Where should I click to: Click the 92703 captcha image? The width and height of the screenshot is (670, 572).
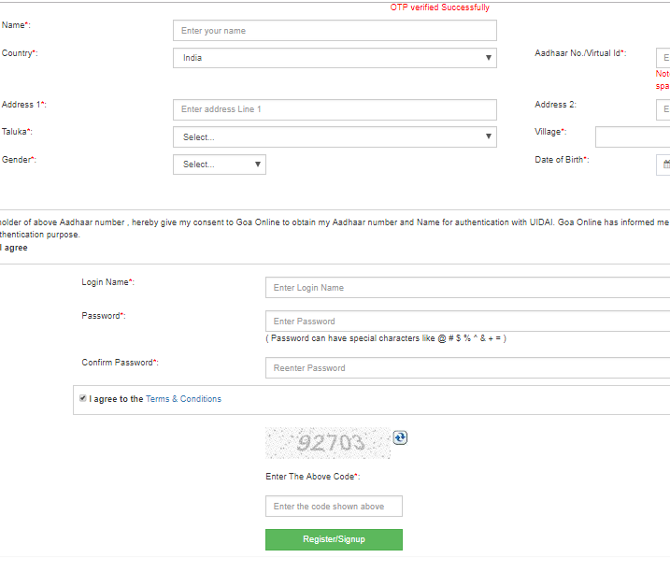328,443
